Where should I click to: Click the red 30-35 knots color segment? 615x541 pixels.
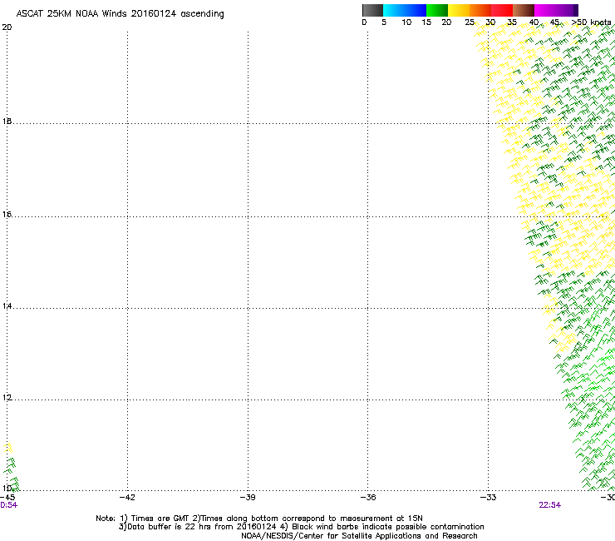point(502,10)
